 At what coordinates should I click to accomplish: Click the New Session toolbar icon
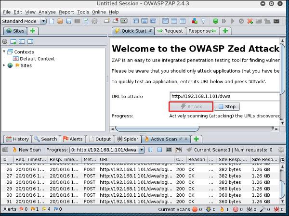point(52,21)
